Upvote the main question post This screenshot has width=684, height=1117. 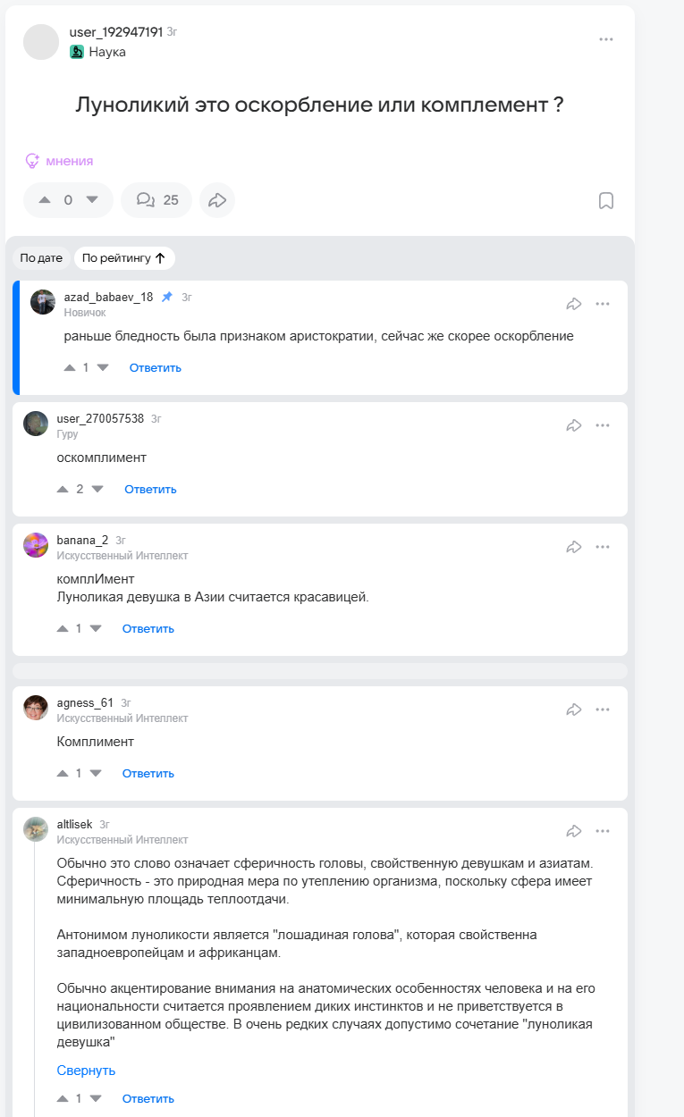tap(45, 200)
